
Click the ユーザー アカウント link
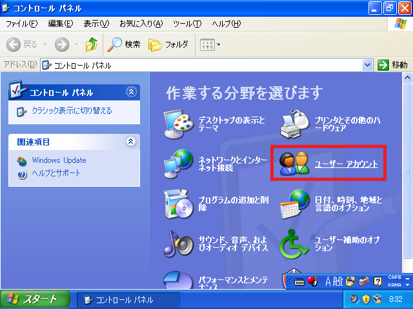tap(347, 164)
